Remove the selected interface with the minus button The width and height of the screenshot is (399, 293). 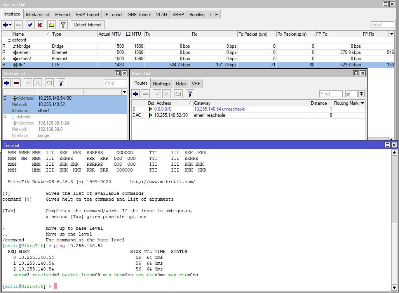pyautogui.click(x=19, y=25)
